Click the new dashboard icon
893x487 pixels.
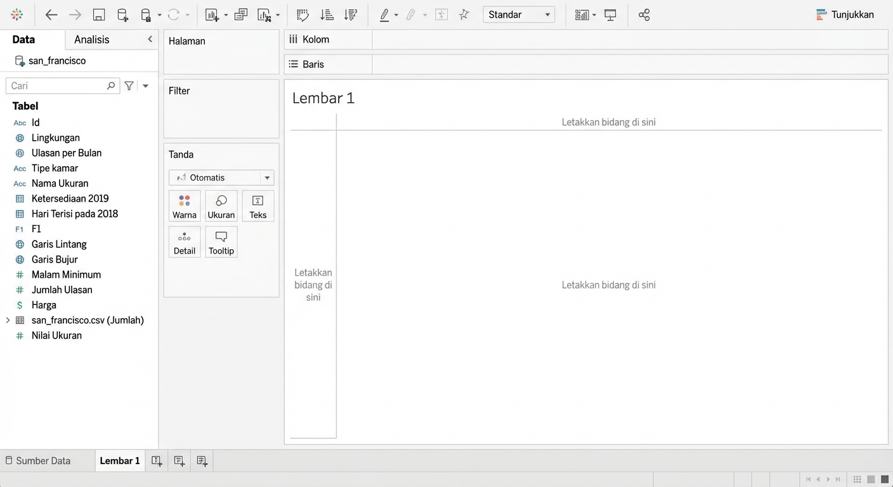point(179,461)
